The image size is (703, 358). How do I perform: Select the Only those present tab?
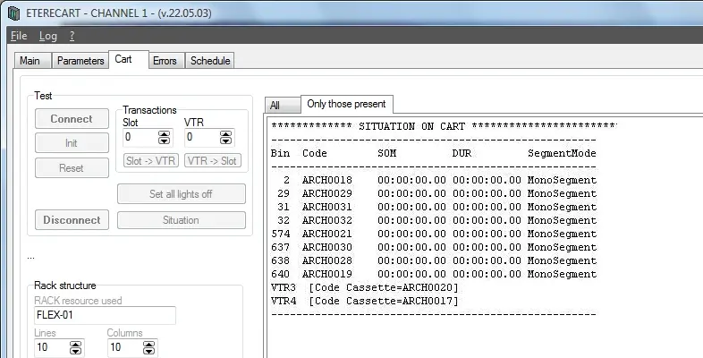(x=346, y=104)
